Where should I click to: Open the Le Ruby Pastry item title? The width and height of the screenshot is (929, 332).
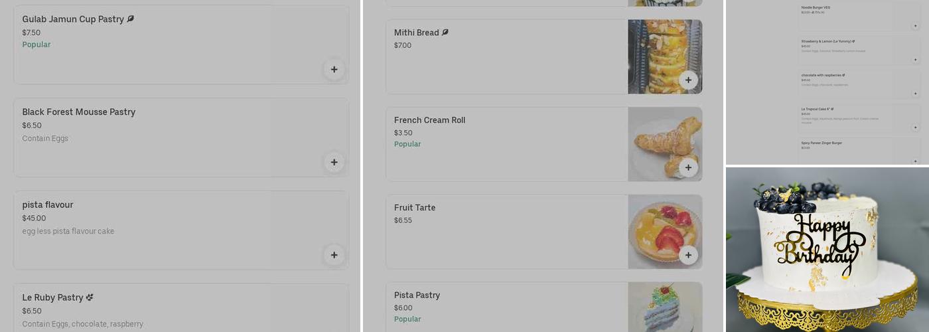click(x=52, y=297)
